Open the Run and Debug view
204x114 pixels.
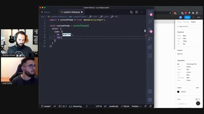coord(150,39)
